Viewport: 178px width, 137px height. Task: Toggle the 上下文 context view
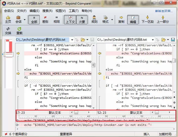pos(70,19)
